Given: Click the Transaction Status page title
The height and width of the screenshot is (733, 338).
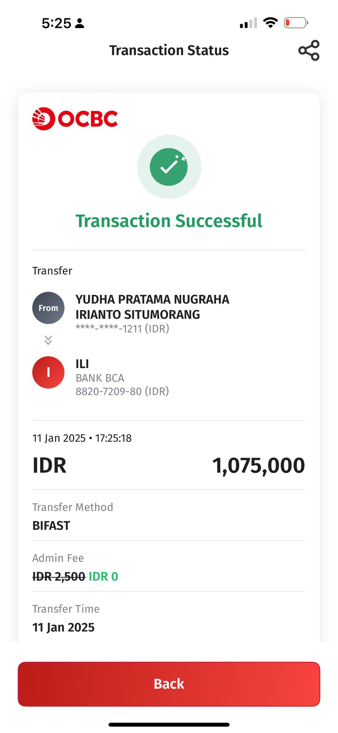Looking at the screenshot, I should (169, 50).
